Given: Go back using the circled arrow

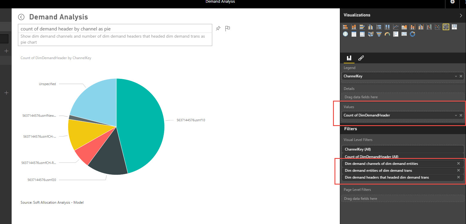Looking at the screenshot, I should 21,17.
